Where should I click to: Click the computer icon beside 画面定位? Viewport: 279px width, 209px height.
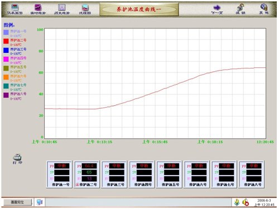40,202
